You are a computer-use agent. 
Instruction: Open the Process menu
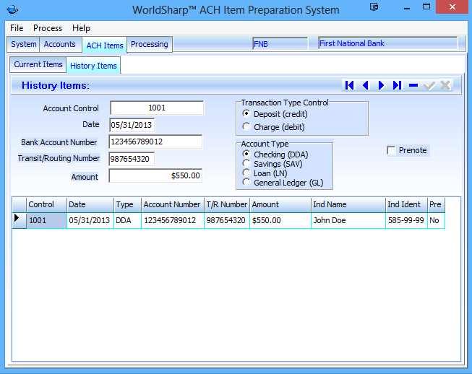click(48, 28)
